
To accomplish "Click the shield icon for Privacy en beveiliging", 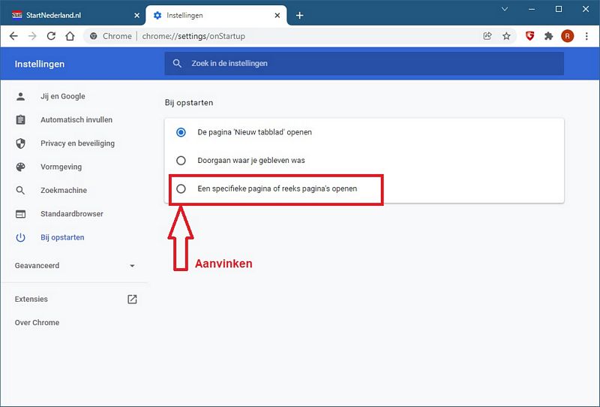I will [21, 143].
